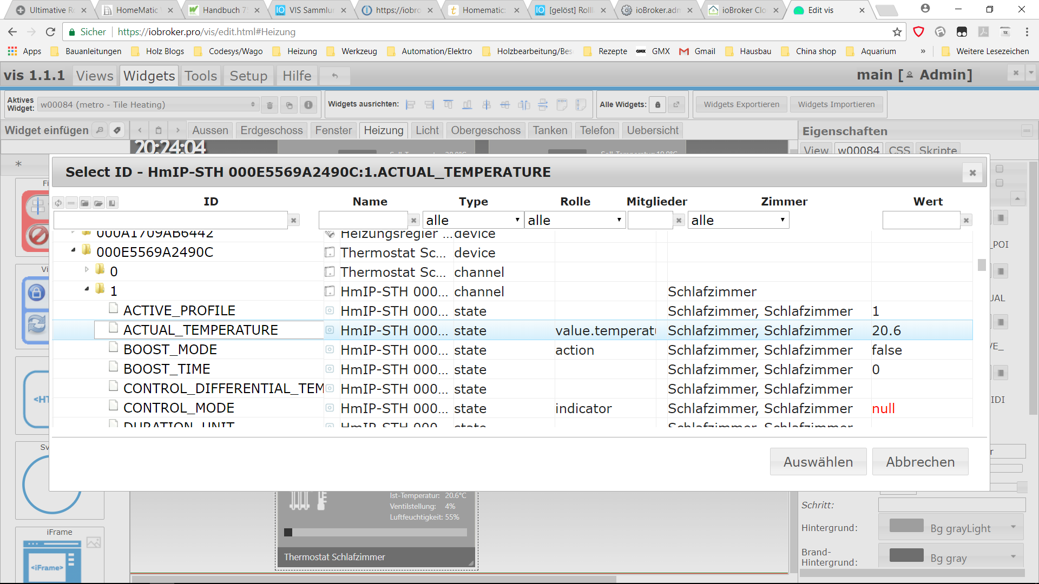The height and width of the screenshot is (584, 1039).
Task: Toggle lock for all widgets
Action: [657, 105]
